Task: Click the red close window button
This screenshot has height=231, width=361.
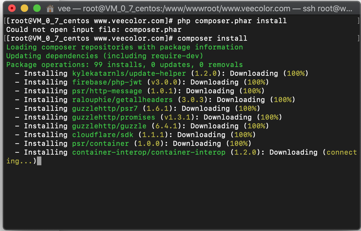Action: click(x=12, y=8)
